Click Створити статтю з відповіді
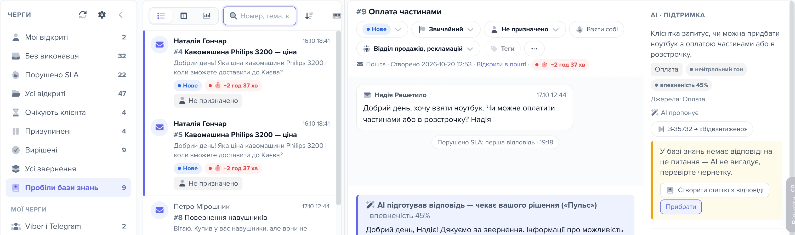The width and height of the screenshot is (795, 235). [x=714, y=190]
